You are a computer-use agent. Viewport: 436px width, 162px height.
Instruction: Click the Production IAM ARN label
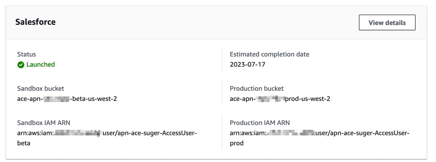click(x=259, y=123)
